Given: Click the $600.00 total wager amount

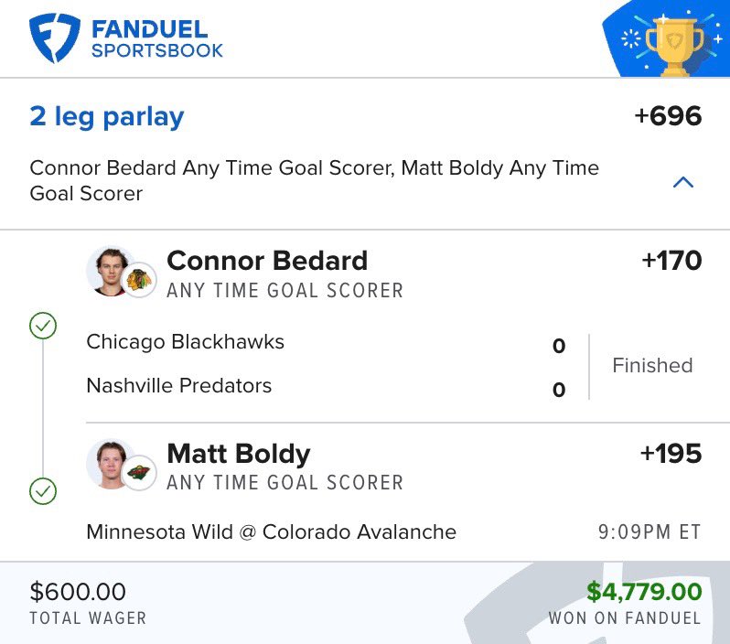Looking at the screenshot, I should pyautogui.click(x=78, y=592).
